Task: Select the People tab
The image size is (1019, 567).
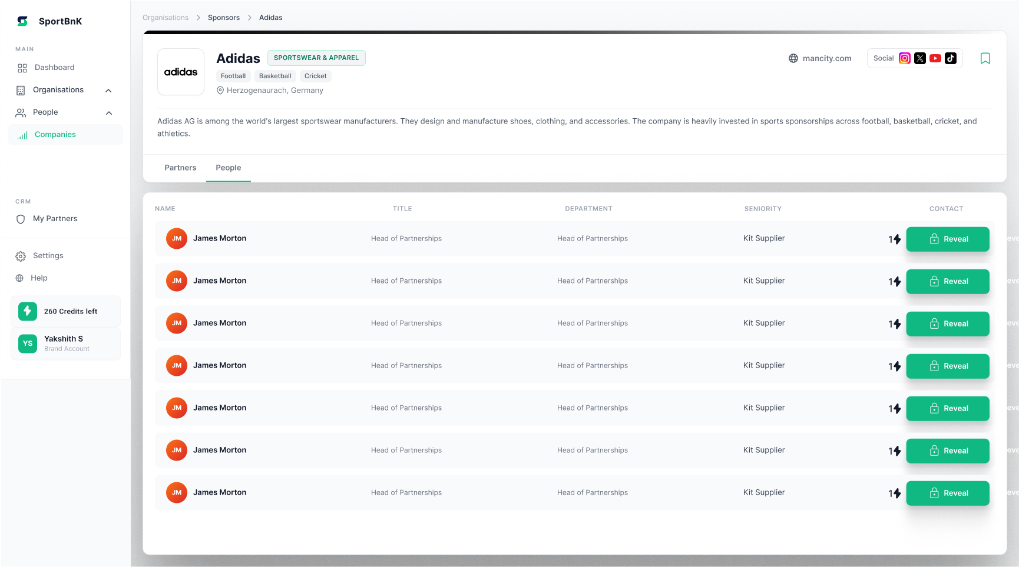Action: [x=228, y=168]
